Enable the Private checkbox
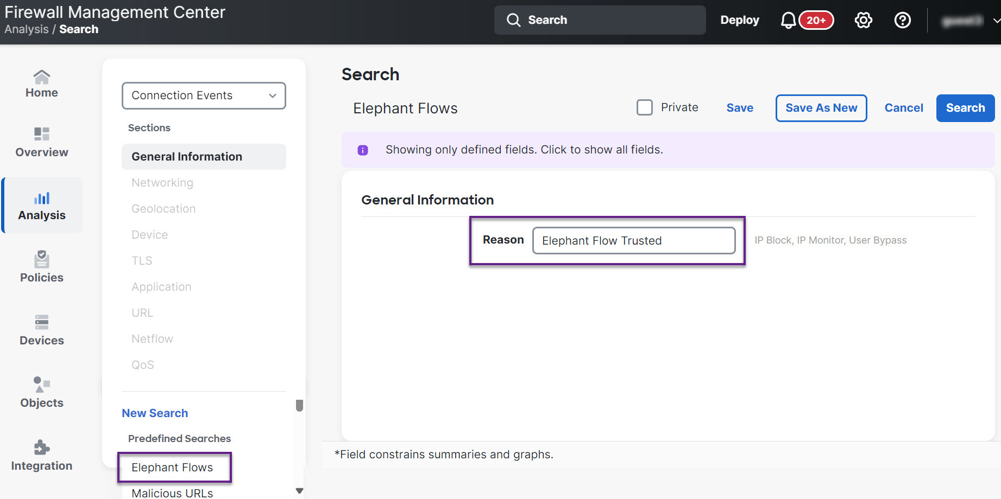The height and width of the screenshot is (499, 1001). click(644, 107)
